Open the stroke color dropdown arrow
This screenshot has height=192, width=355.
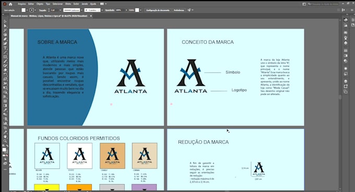[35, 10]
